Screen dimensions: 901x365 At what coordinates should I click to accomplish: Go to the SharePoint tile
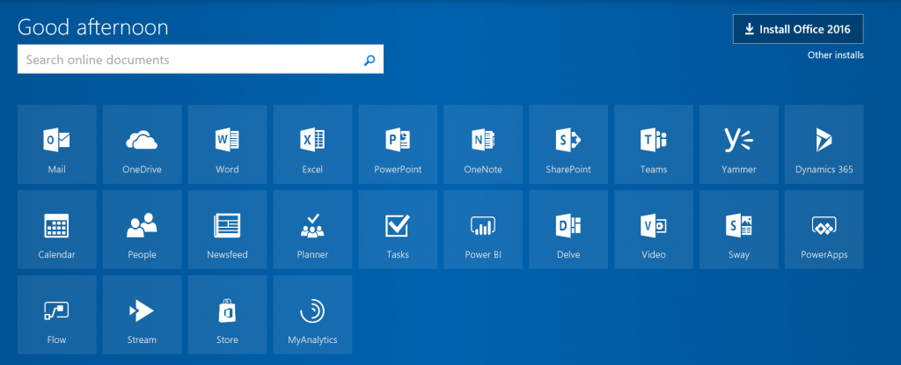[x=568, y=144]
